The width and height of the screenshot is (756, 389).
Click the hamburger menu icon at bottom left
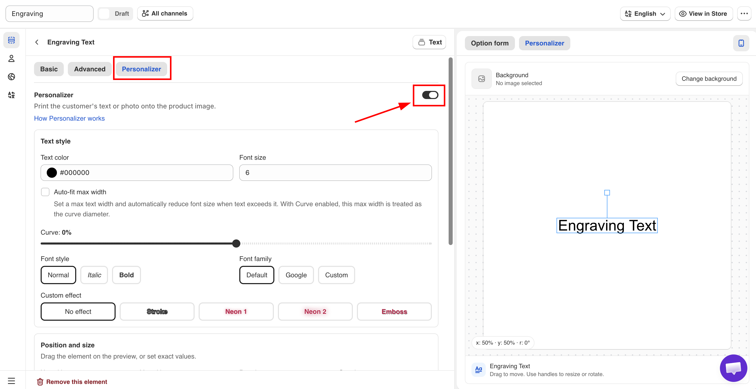11,381
